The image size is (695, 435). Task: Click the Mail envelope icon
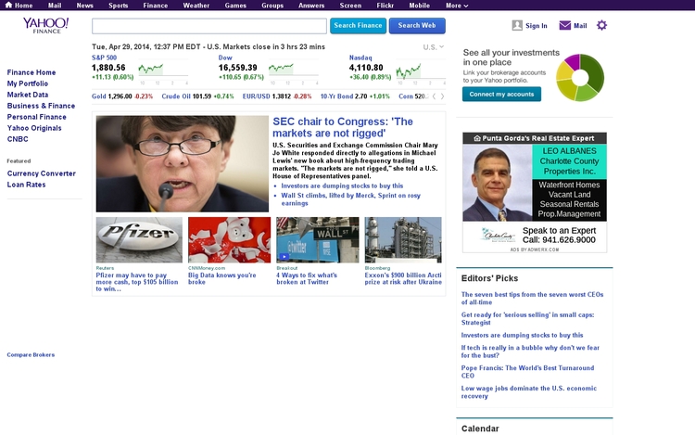point(564,25)
